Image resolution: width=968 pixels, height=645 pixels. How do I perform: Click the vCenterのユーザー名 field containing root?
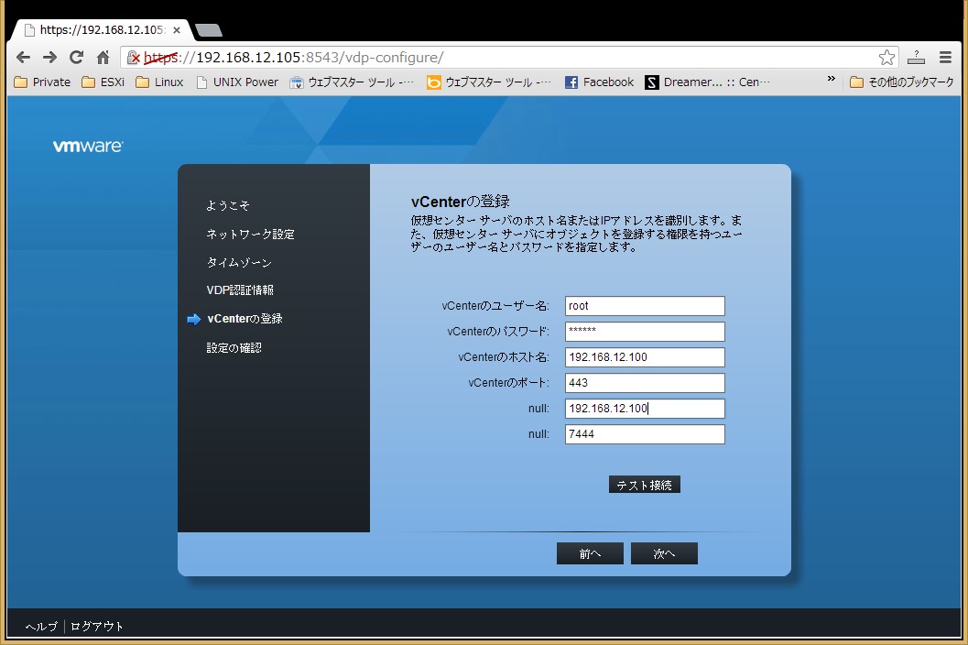(645, 306)
